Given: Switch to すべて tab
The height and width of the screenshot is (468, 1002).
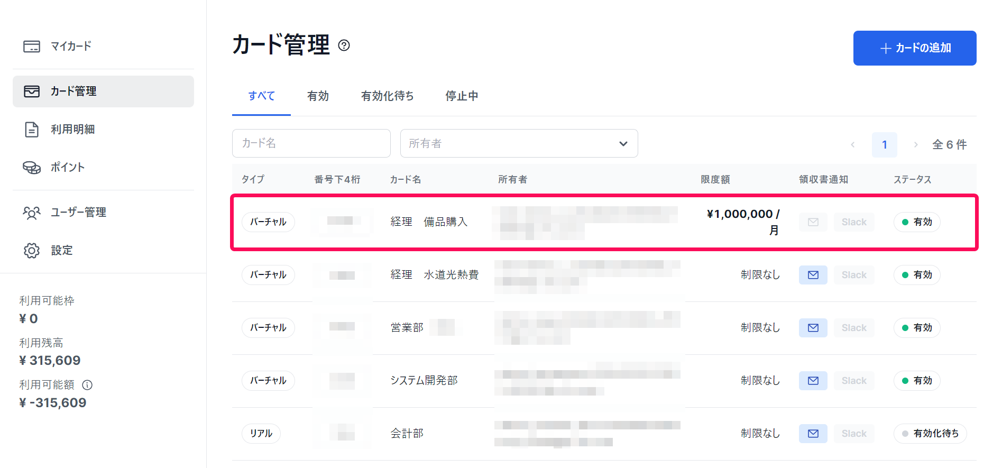Looking at the screenshot, I should 261,96.
